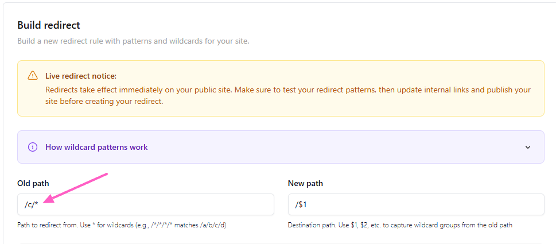Expand wildcard patterns panel using chevron arrow

click(x=528, y=148)
